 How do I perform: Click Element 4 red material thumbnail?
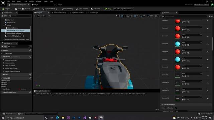pos(178,36)
